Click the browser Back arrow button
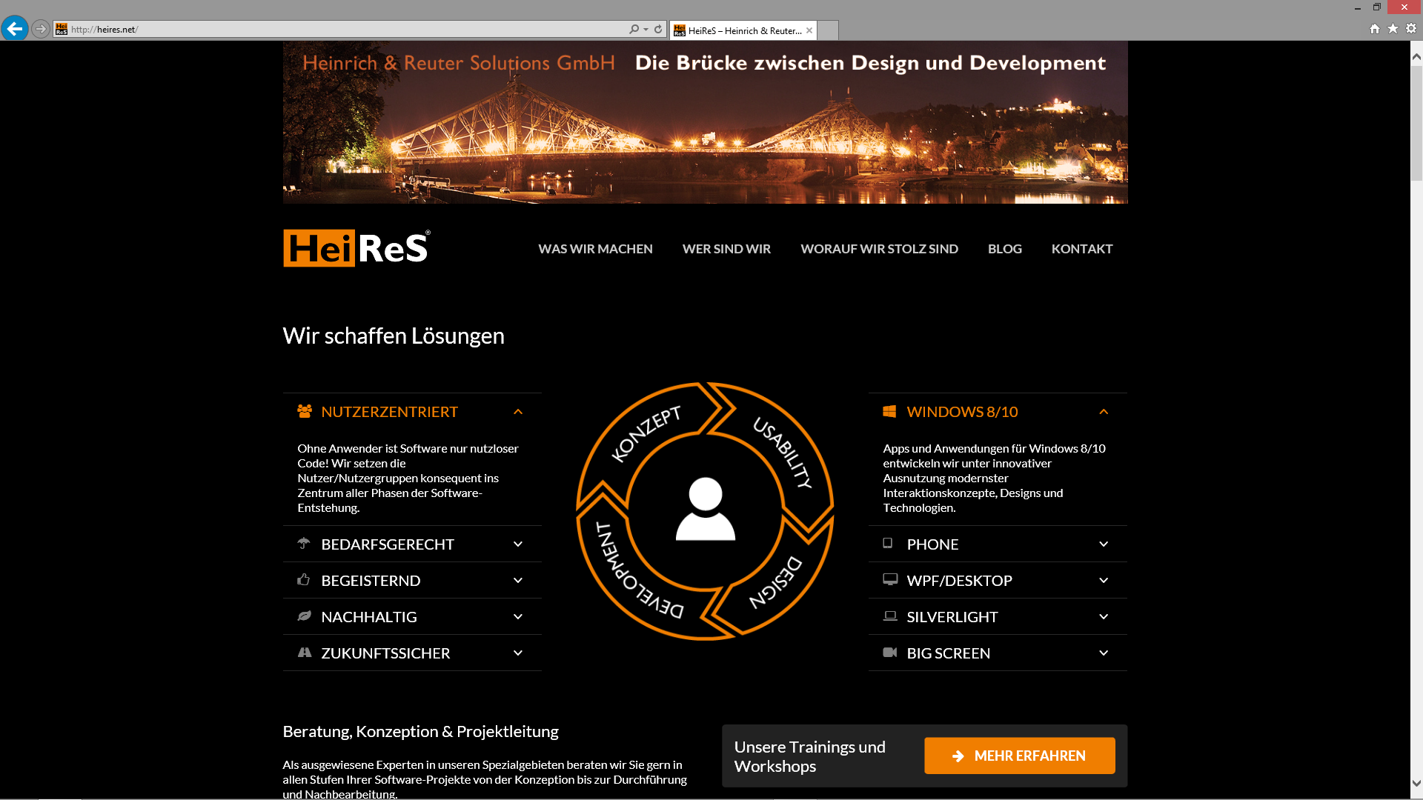The image size is (1423, 800). click(x=14, y=29)
